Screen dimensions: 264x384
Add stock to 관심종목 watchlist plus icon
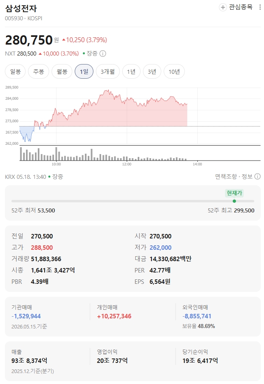point(223,7)
